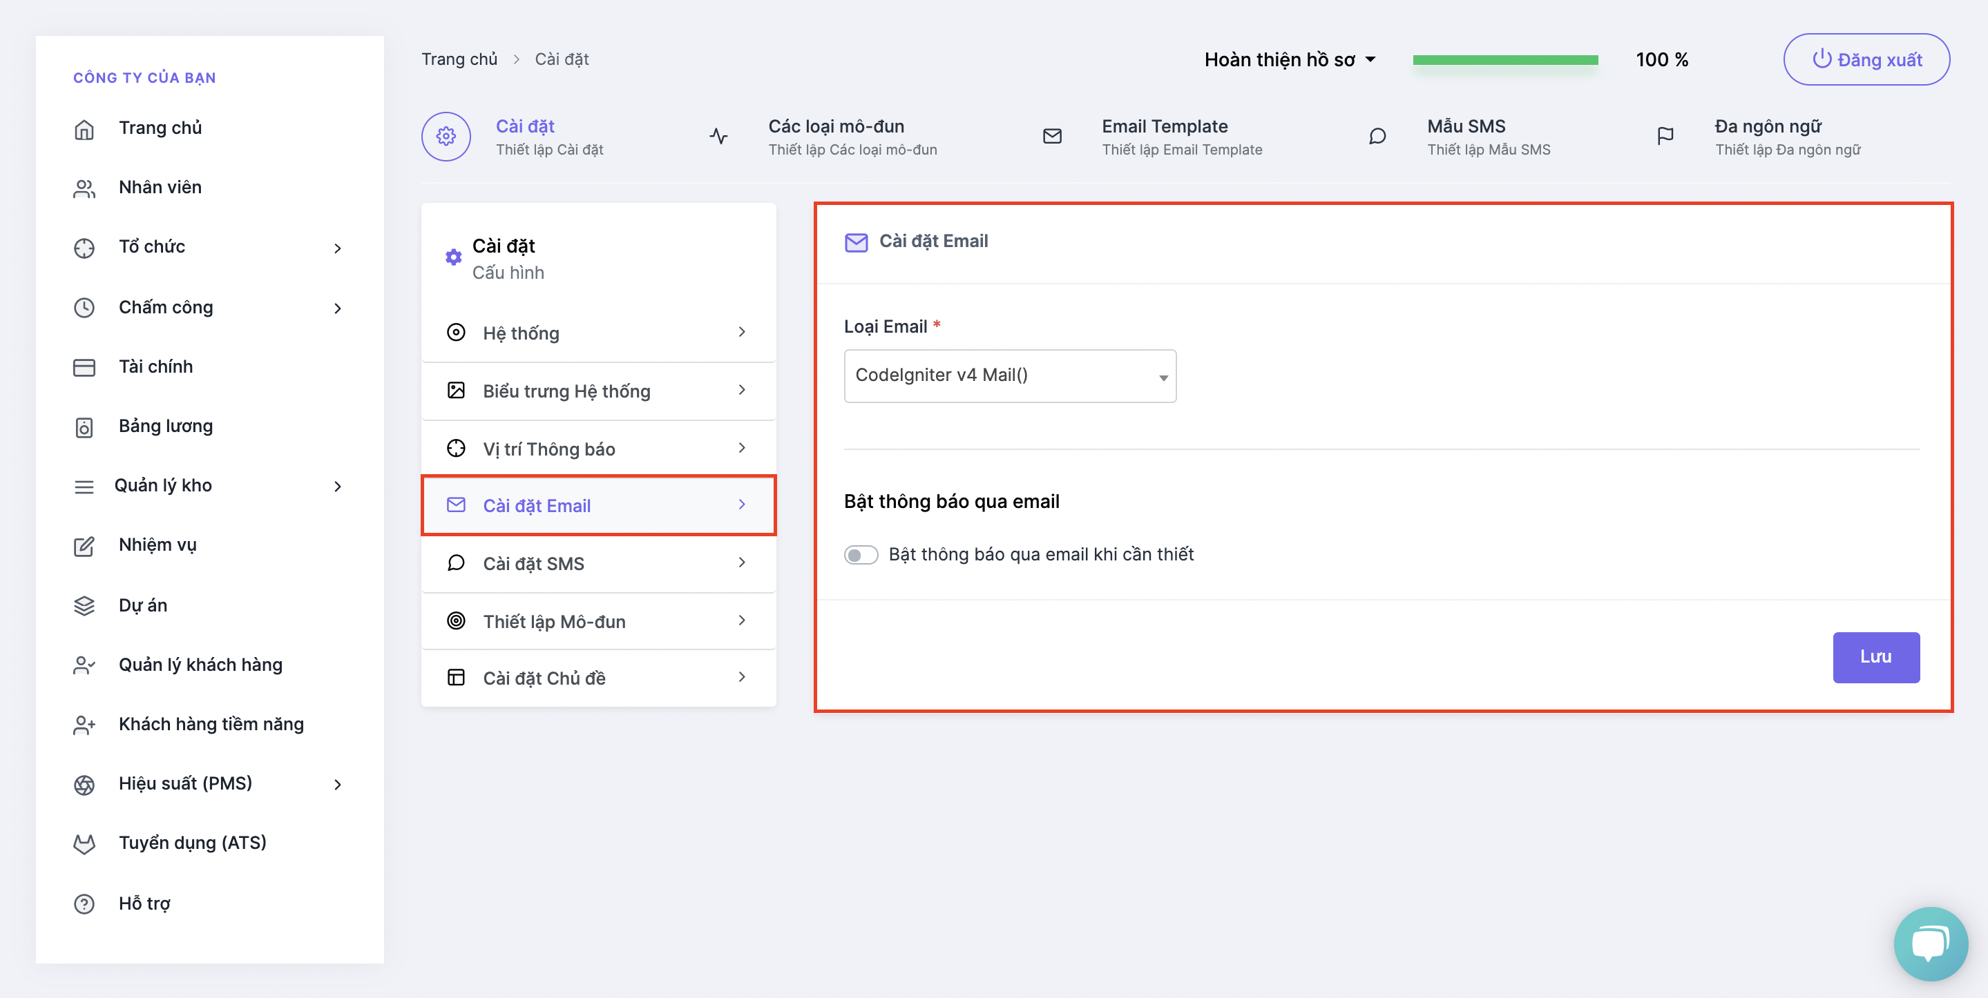1988x998 pixels.
Task: Click the chevron on Hệ thống row
Action: click(742, 332)
